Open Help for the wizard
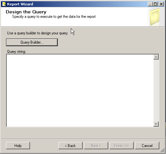This screenshot has height=154, width=166. click(x=18, y=146)
